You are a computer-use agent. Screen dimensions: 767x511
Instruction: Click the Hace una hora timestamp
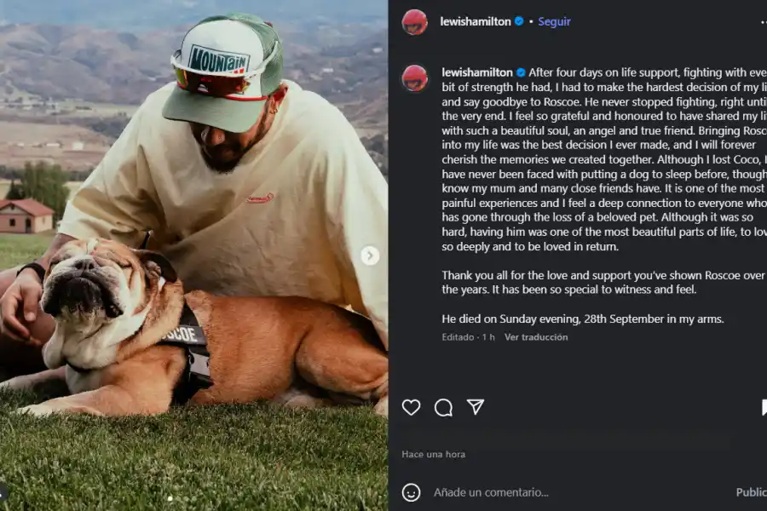[434, 454]
